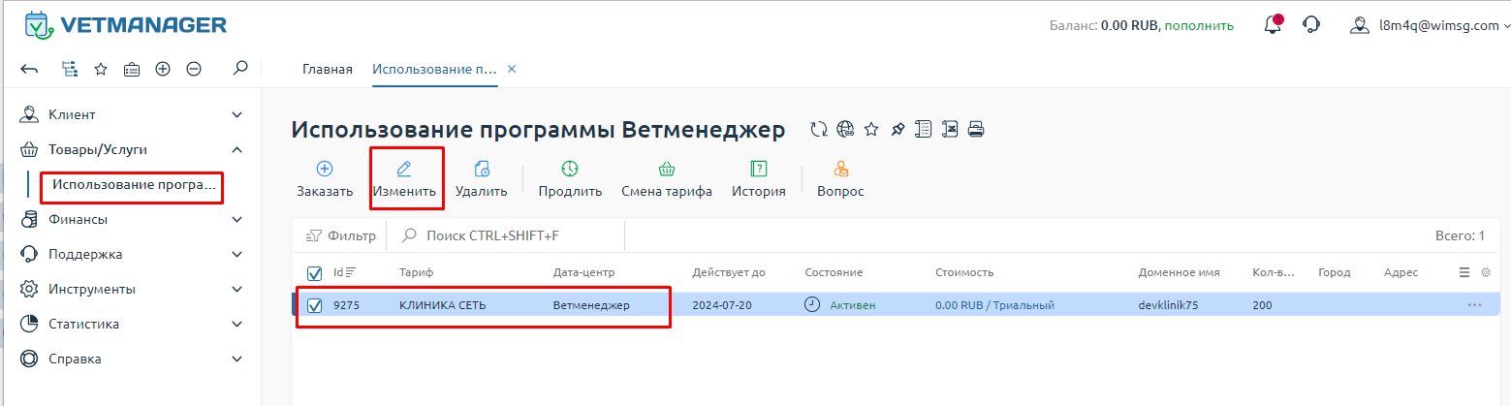
Task: Click the briefcase list icon in sidebar toolbar
Action: 132,69
